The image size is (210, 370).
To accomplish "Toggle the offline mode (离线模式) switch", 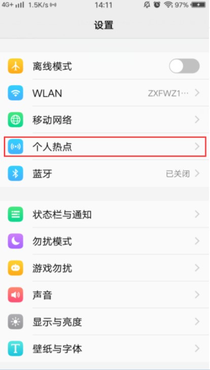I will pos(184,66).
